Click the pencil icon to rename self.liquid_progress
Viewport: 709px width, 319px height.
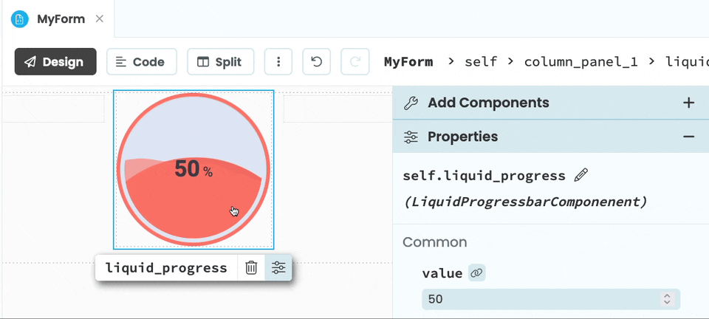click(581, 175)
